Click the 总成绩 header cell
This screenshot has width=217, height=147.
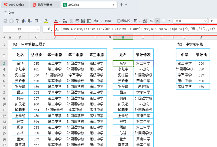click(x=36, y=55)
